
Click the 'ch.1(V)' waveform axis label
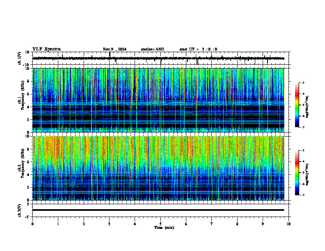[19, 58]
